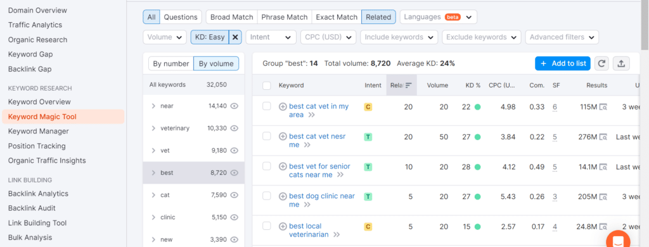Click double arrow after 'best cat vet in my area'
Viewport: 649px width, 247px height.
[x=312, y=115]
